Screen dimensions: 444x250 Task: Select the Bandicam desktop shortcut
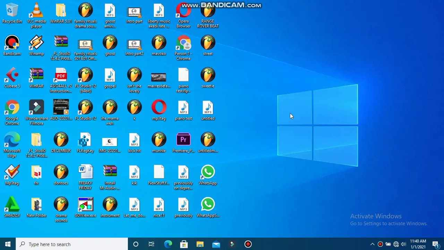pos(12,45)
